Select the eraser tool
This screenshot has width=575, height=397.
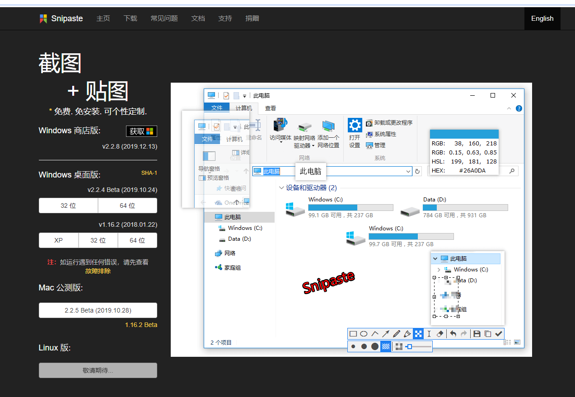point(439,333)
